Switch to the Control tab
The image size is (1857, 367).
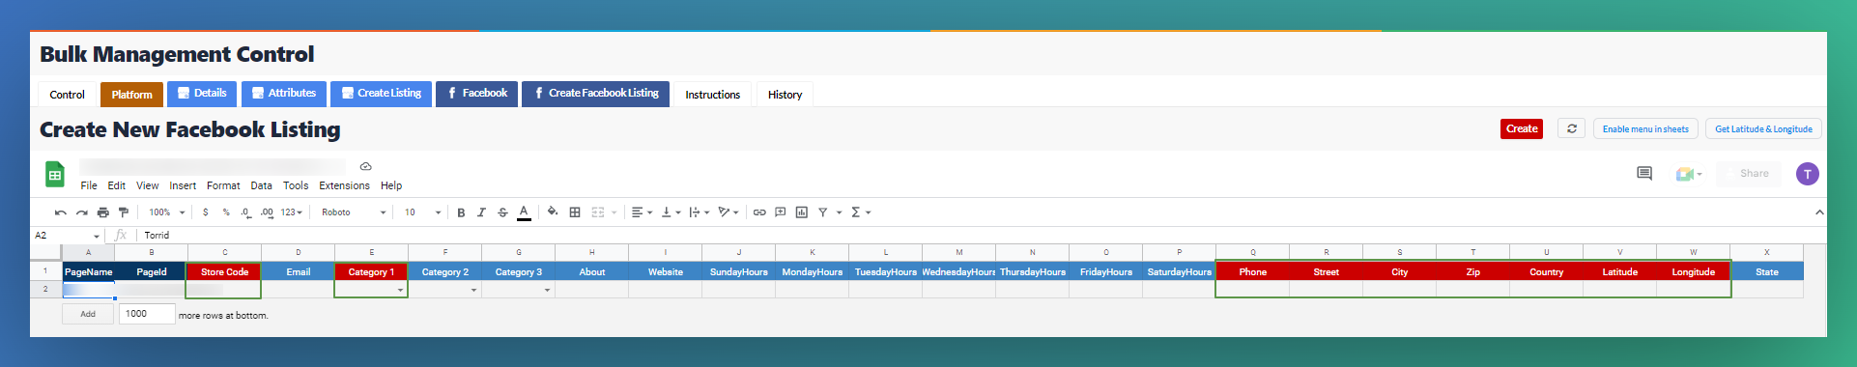pos(68,95)
